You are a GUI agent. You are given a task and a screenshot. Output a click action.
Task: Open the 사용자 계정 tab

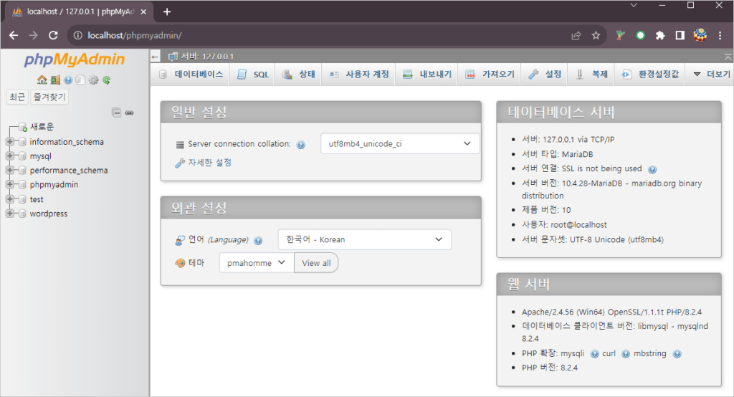[x=359, y=75]
